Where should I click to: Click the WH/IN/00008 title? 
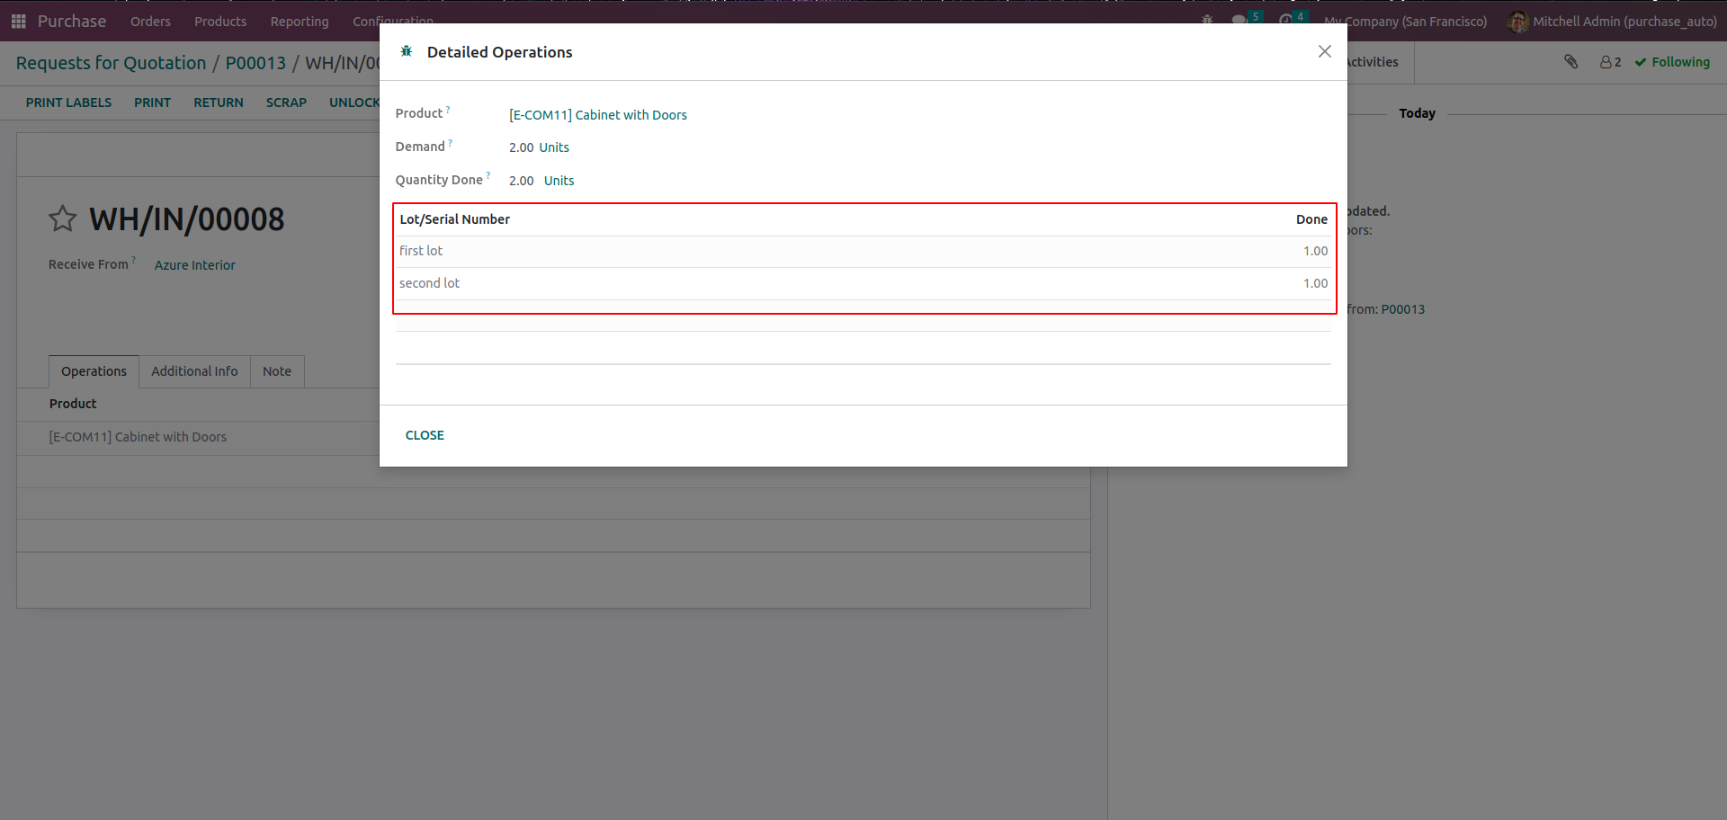point(187,219)
